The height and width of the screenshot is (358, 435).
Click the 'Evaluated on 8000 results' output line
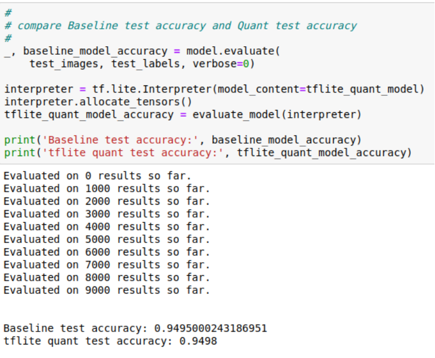106,277
